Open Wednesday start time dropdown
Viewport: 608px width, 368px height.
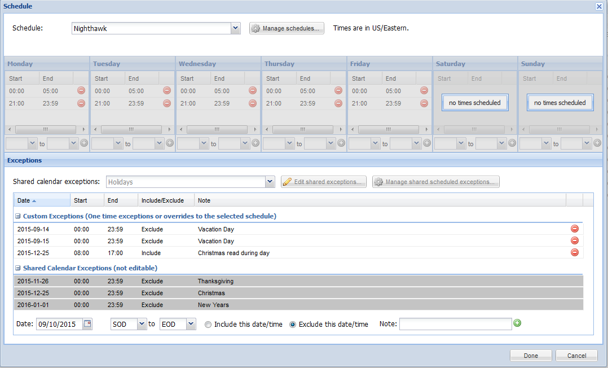point(204,143)
